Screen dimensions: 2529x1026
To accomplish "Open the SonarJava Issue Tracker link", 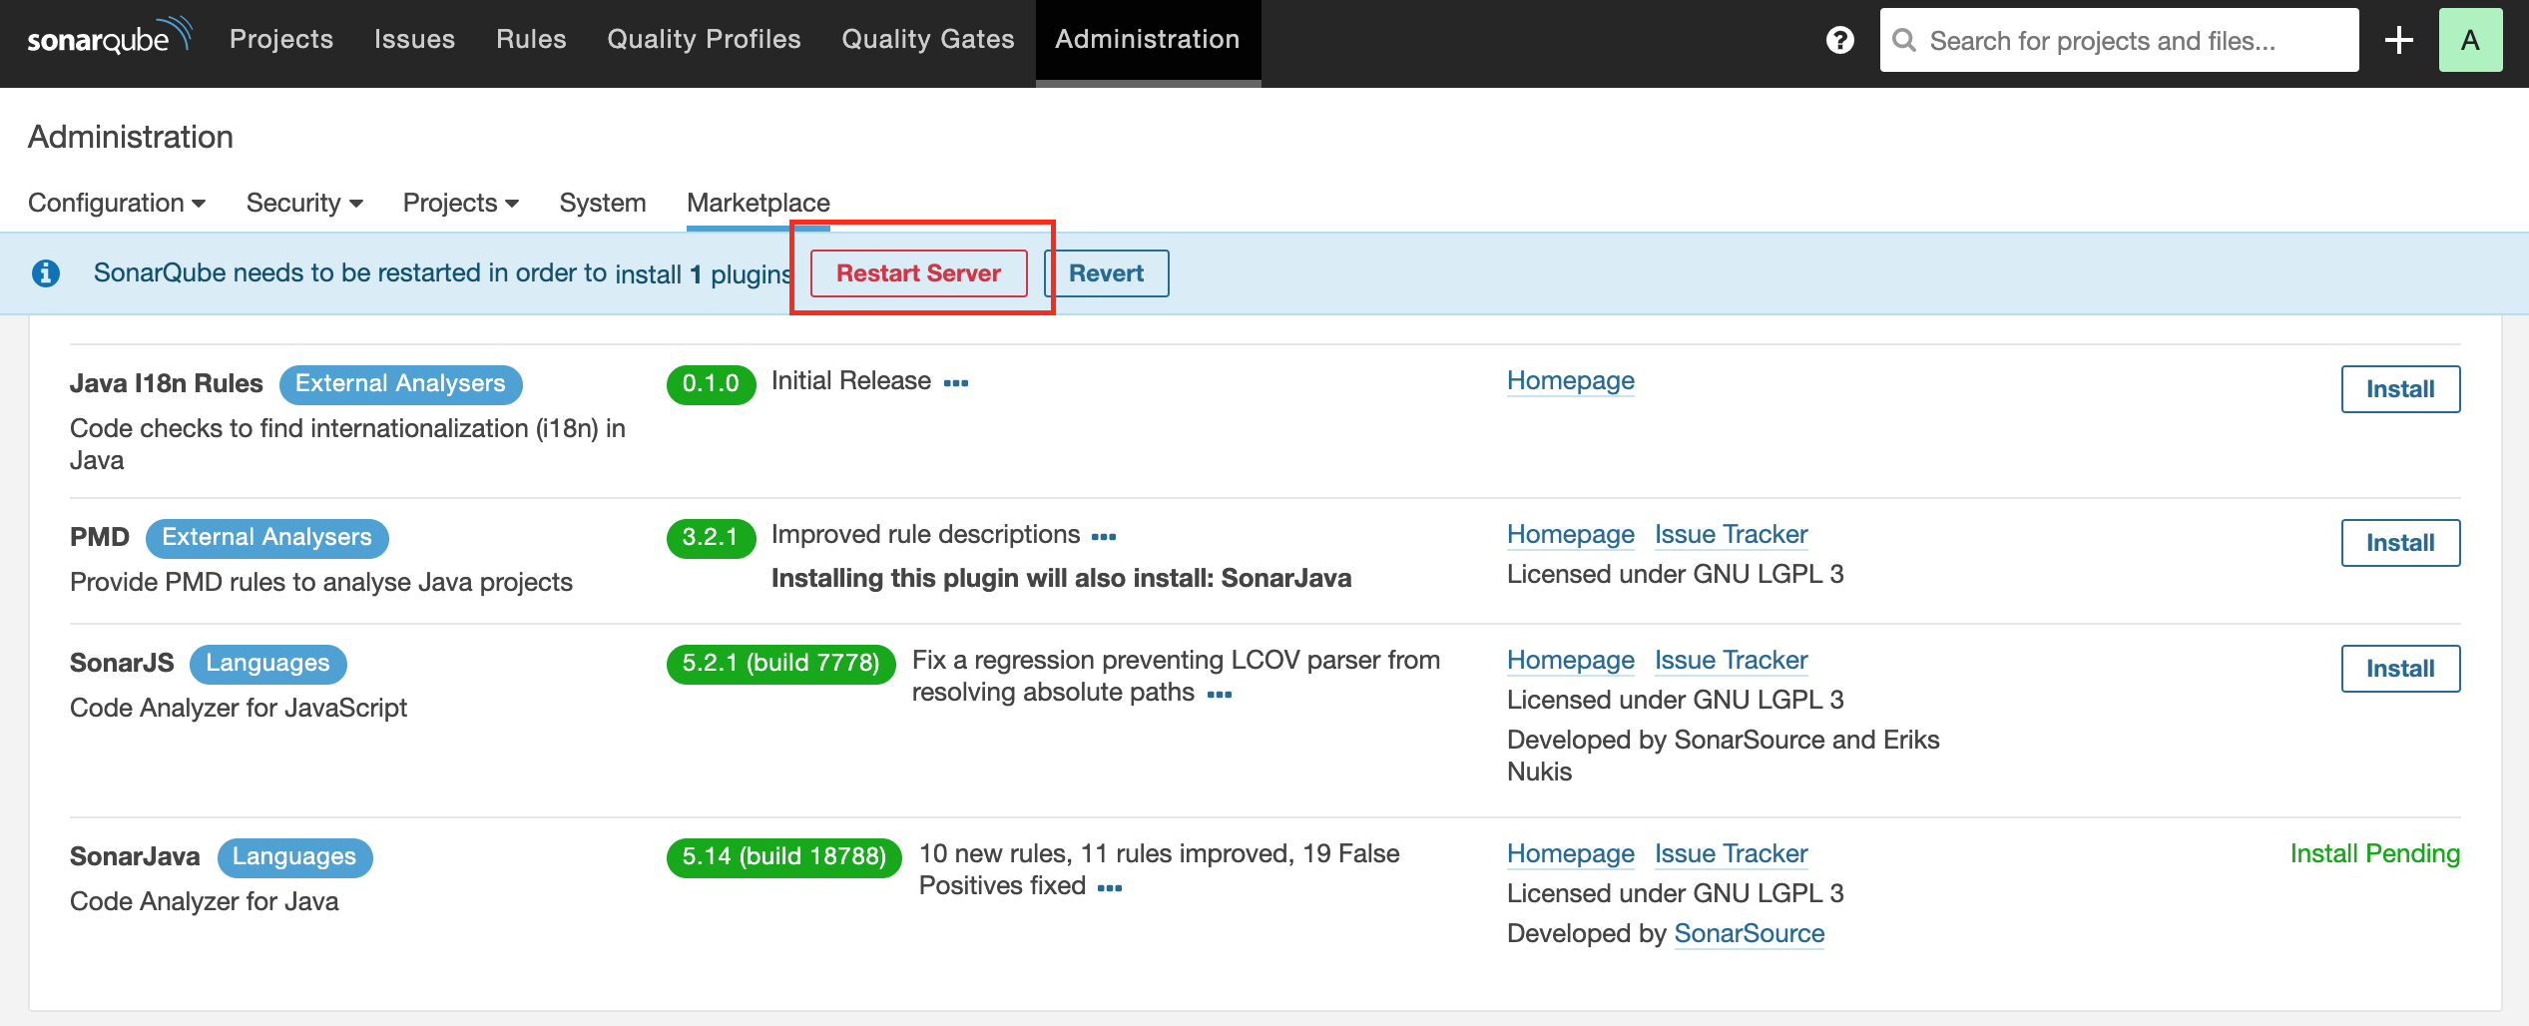I will [x=1732, y=854].
